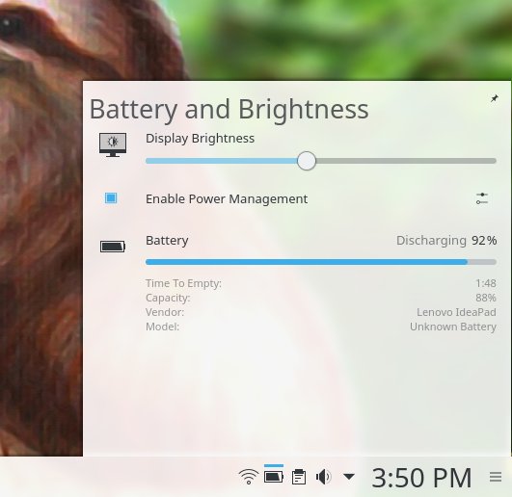Screen dimensions: 512x497
Task: Click the battery icon beside the Battery label
Action: [x=113, y=247]
